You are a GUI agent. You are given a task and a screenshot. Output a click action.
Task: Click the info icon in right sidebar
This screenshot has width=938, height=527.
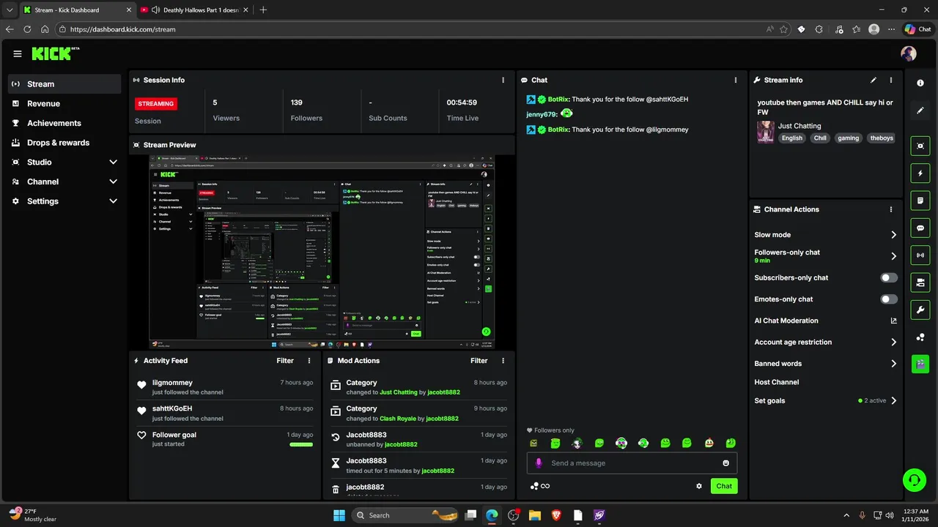(920, 83)
